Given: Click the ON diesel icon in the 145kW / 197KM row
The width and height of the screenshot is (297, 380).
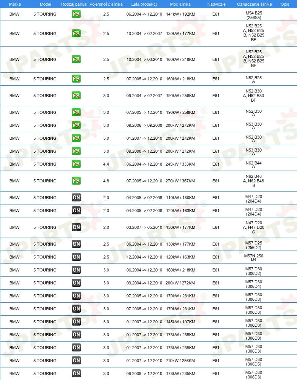Looking at the screenshot, I should (76, 322).
